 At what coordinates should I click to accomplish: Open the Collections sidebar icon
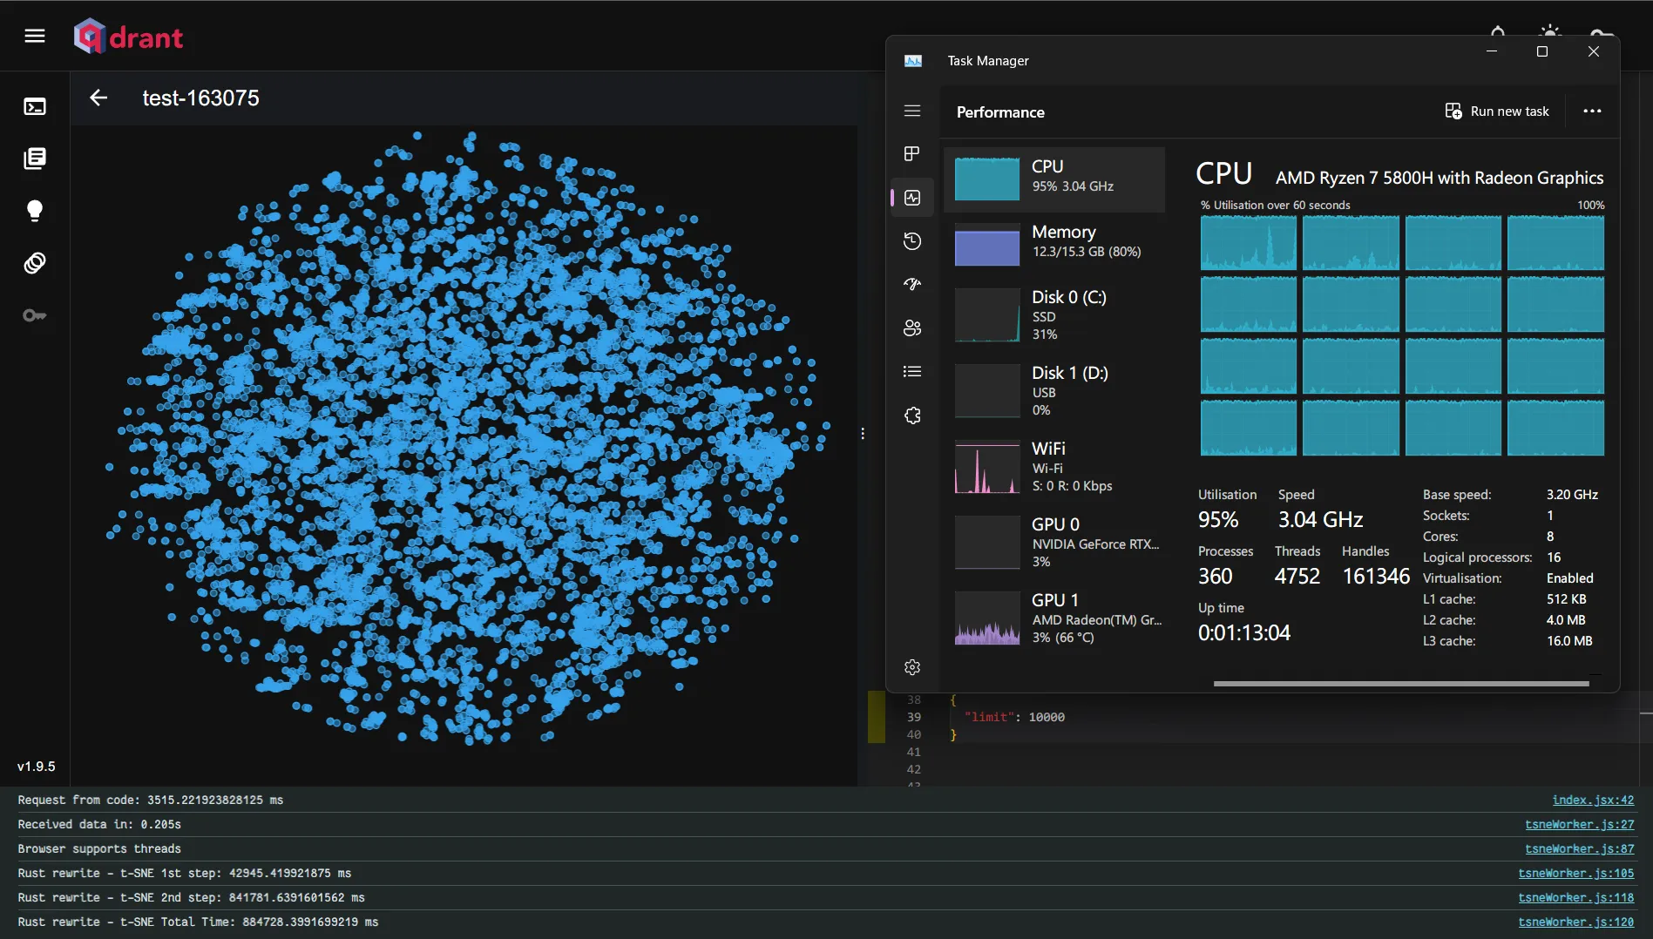[x=35, y=159]
